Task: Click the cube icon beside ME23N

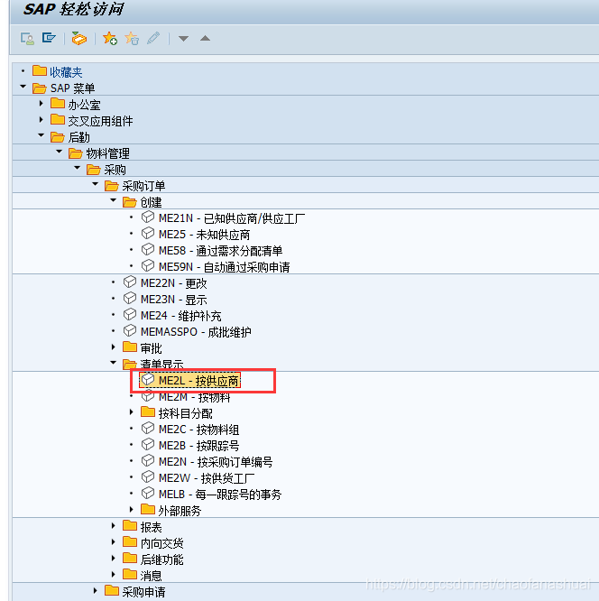Action: tap(130, 298)
